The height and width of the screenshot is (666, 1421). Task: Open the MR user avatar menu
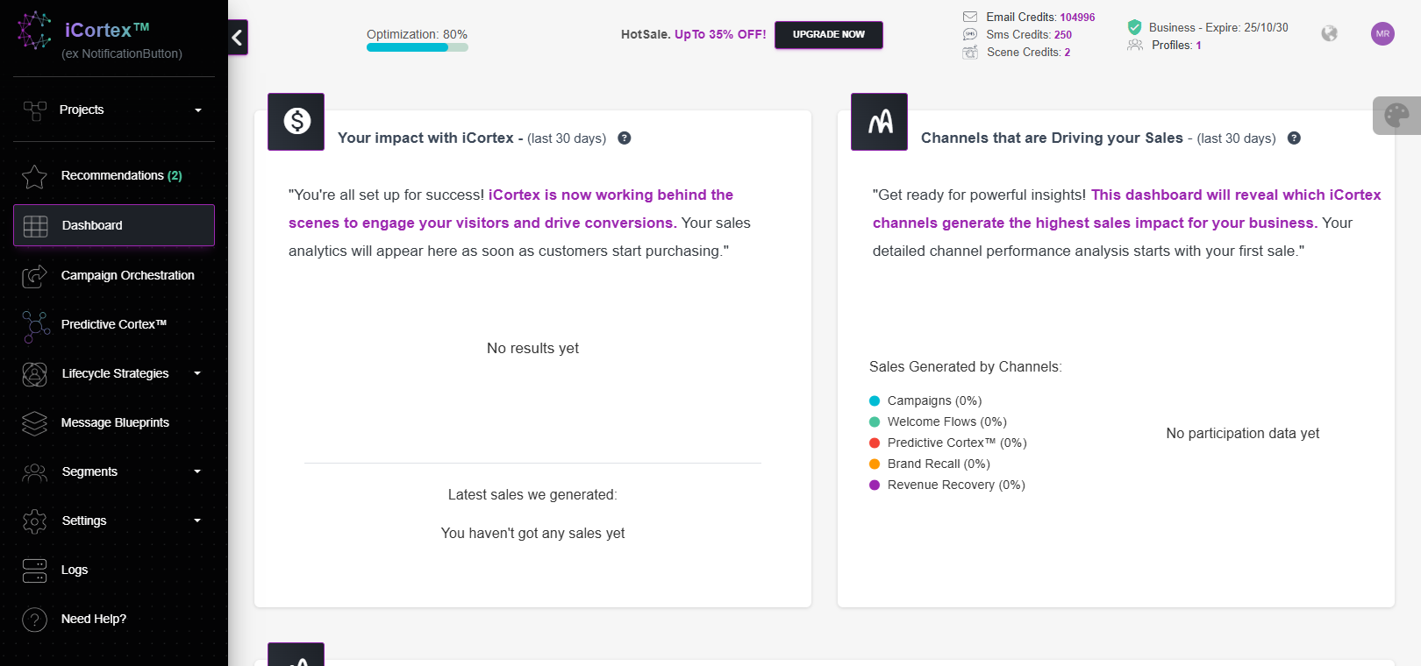[x=1382, y=33]
